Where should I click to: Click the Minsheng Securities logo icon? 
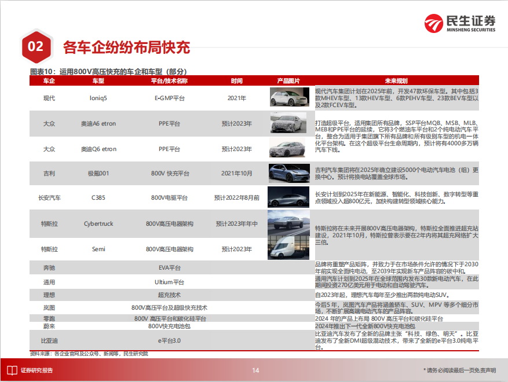click(x=433, y=23)
